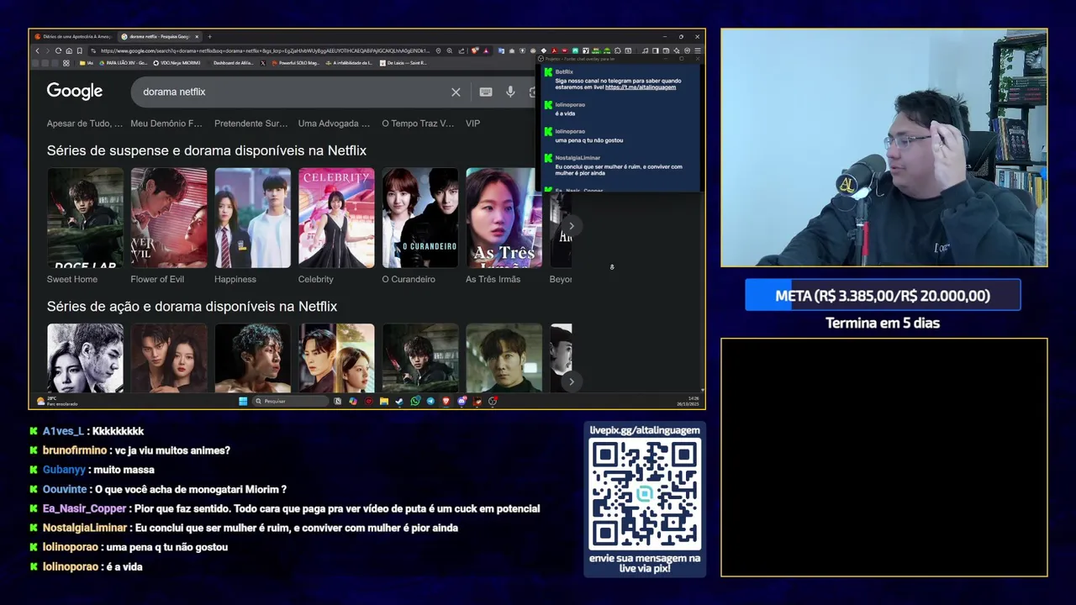This screenshot has height=605, width=1076.
Task: Open Brave browser from the taskbar
Action: click(x=446, y=401)
